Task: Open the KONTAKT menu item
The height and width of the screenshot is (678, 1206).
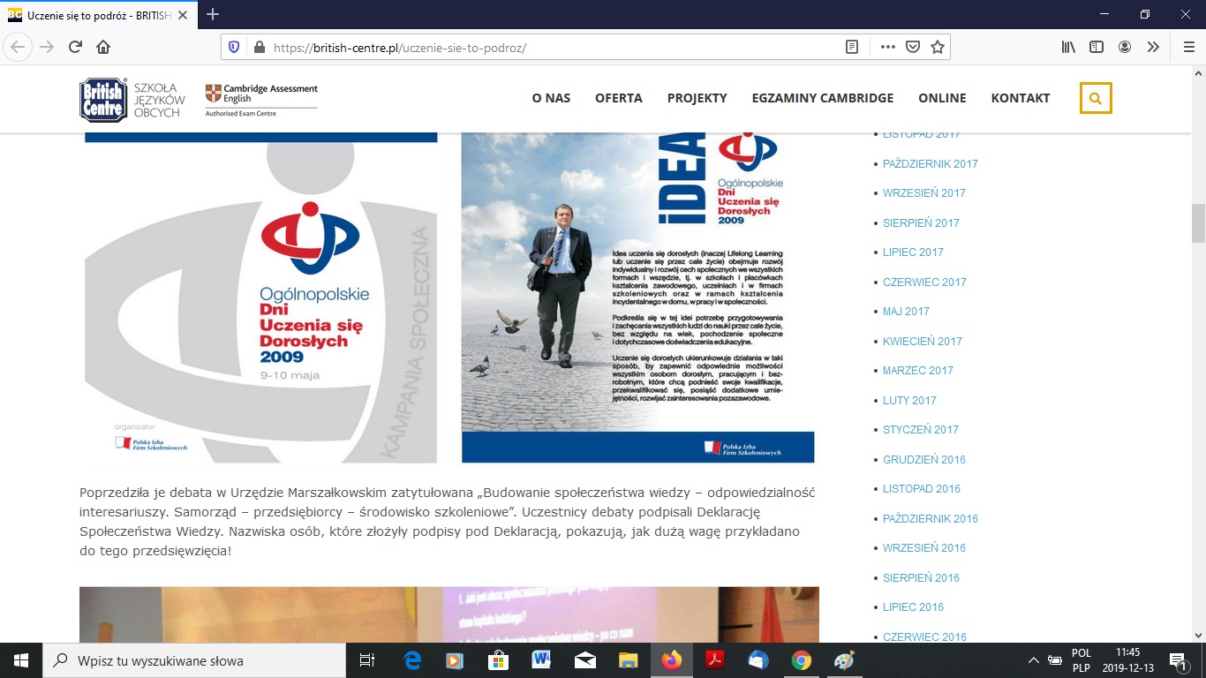Action: pyautogui.click(x=1021, y=98)
